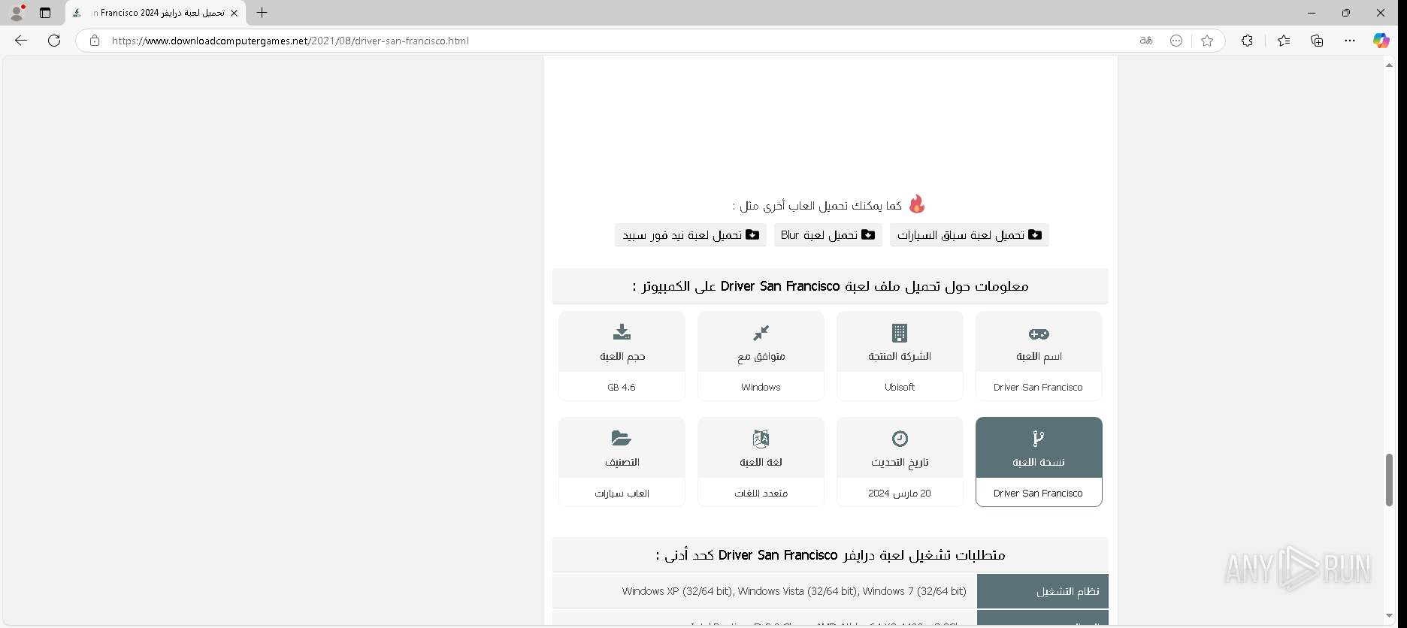Click the 'متطلبات تشغيل لعبة درايفر' heading
1407x628 pixels.
(x=831, y=555)
